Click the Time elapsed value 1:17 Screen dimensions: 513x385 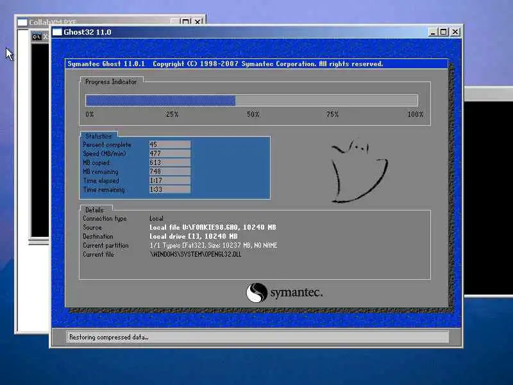point(170,180)
